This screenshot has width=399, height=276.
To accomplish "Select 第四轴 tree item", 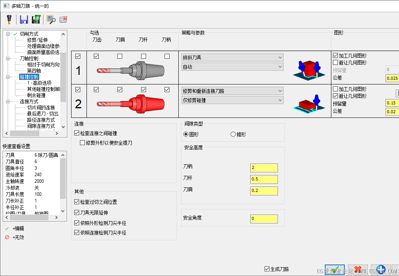I will pos(34,71).
